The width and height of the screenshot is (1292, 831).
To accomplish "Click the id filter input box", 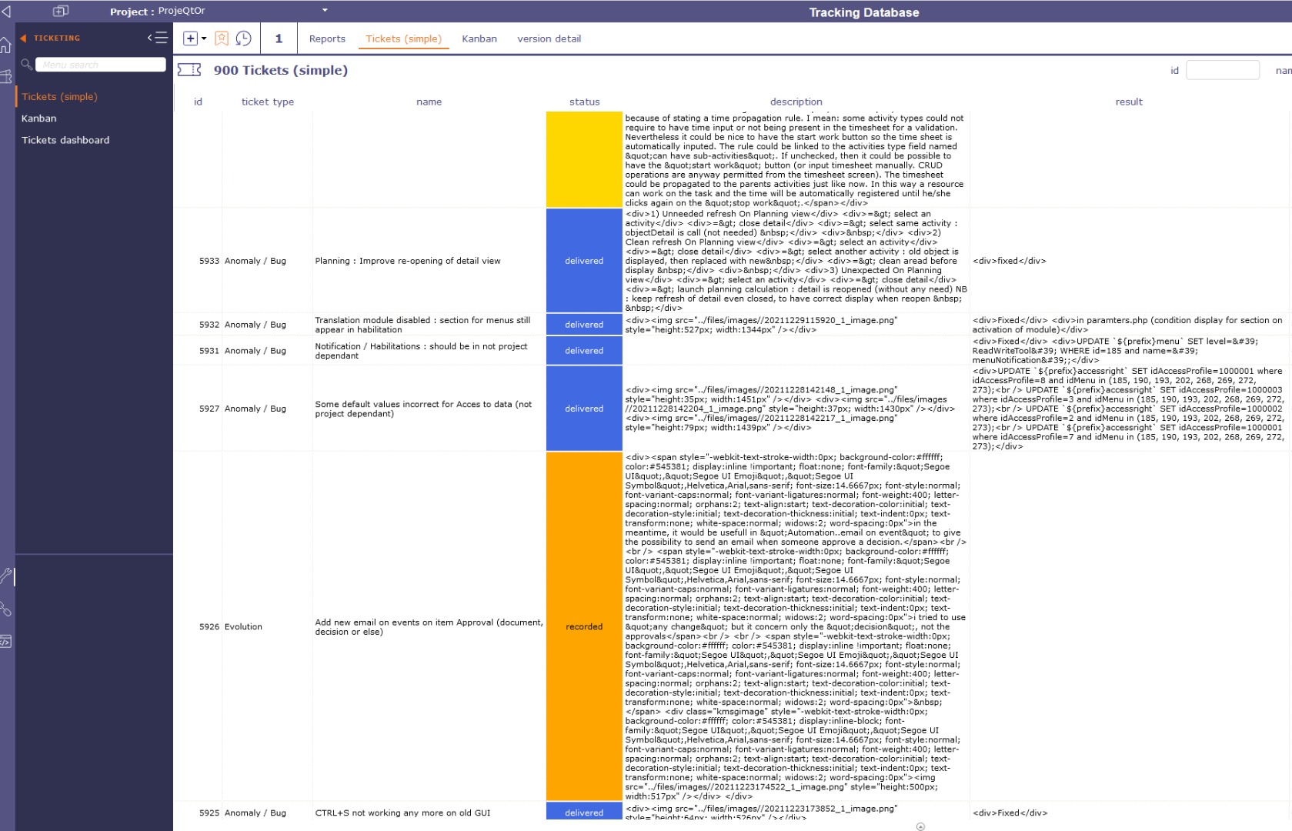I will pos(1222,70).
